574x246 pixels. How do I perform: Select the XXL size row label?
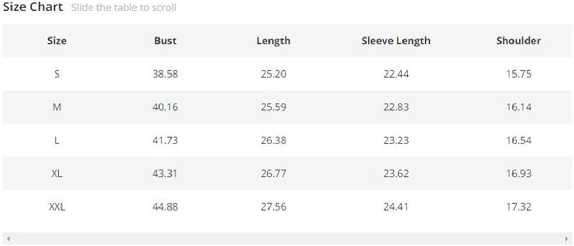[57, 207]
